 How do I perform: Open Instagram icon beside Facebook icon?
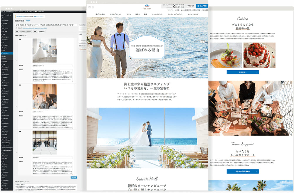point(93,7)
